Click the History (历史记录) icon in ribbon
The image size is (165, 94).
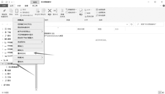tap(86, 16)
